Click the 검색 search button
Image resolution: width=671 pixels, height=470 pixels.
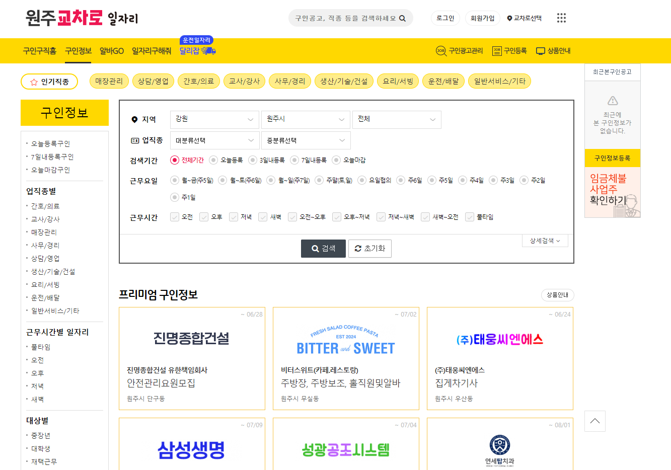click(323, 249)
